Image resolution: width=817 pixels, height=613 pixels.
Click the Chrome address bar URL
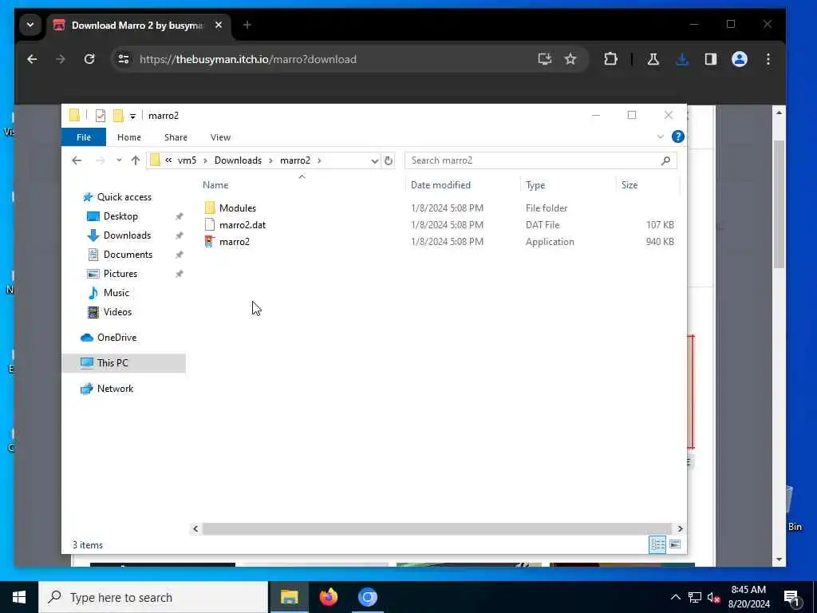coord(247,59)
